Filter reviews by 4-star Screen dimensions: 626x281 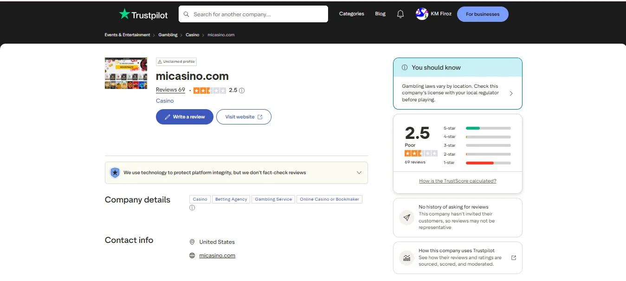click(477, 137)
